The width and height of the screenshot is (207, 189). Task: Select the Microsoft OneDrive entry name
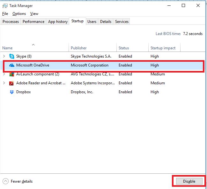pyautogui.click(x=33, y=65)
